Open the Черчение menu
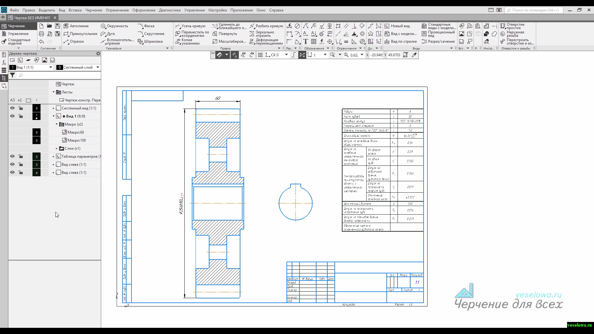The height and width of the screenshot is (334, 594). pyautogui.click(x=94, y=10)
